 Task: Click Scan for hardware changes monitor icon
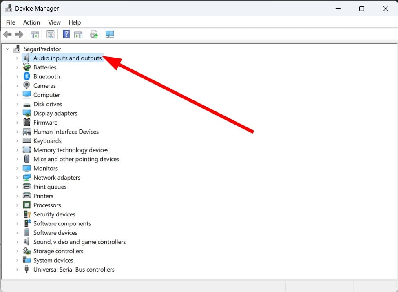(110, 34)
